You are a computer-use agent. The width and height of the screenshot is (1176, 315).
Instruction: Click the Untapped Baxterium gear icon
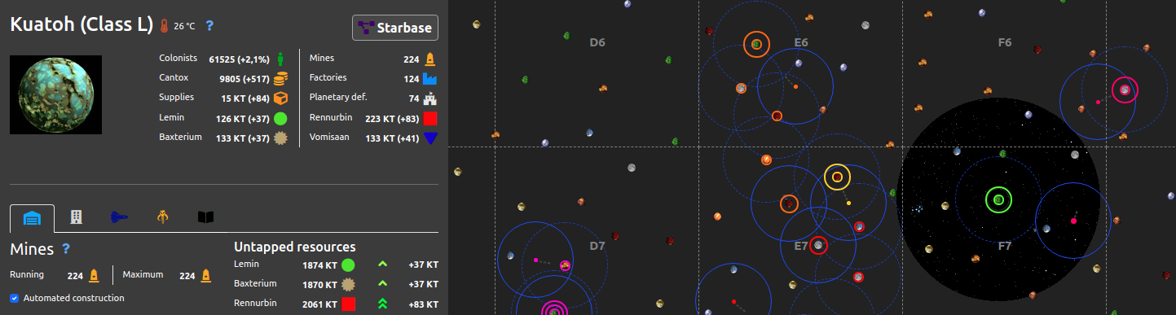348,284
